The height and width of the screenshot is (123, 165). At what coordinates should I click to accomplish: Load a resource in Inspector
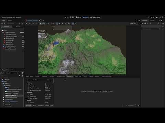coord(145,23)
